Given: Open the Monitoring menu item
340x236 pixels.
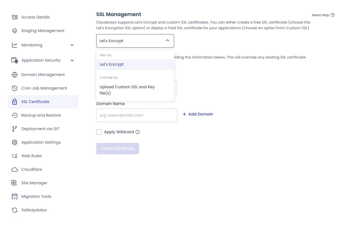Looking at the screenshot, I should point(43,45).
